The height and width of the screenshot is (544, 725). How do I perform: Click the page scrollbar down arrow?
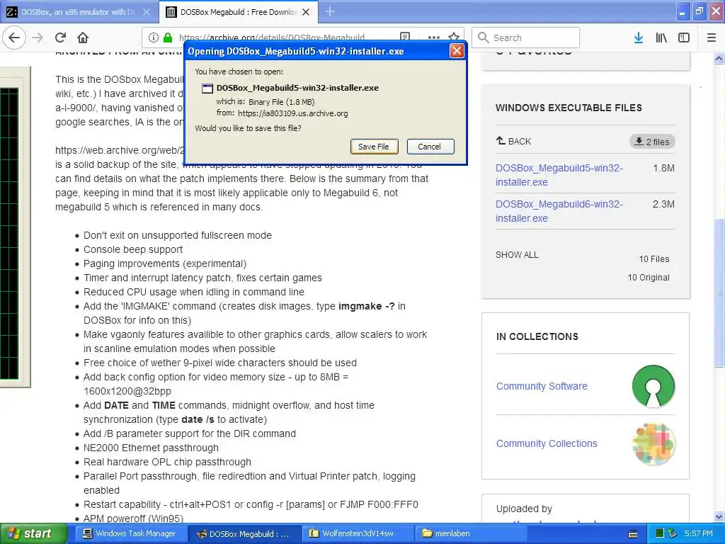[x=719, y=516]
